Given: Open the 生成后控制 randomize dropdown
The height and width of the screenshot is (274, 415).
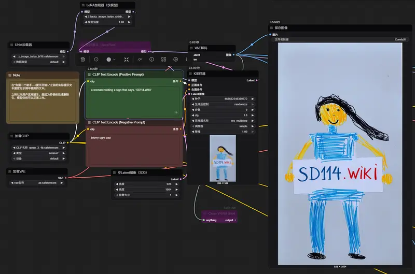Looking at the screenshot, I should coord(223,104).
